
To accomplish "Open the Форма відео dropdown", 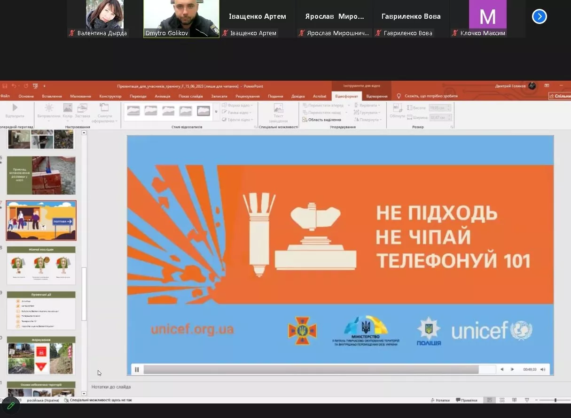I will tap(237, 106).
